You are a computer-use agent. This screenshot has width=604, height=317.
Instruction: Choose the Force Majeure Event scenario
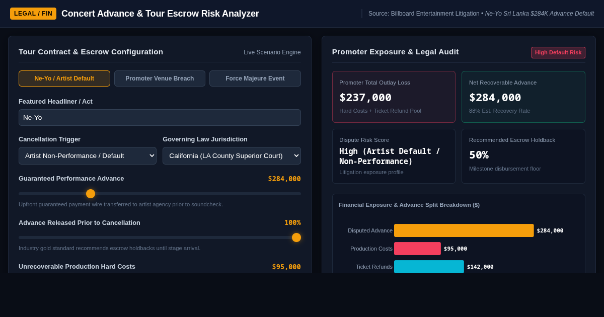point(255,78)
